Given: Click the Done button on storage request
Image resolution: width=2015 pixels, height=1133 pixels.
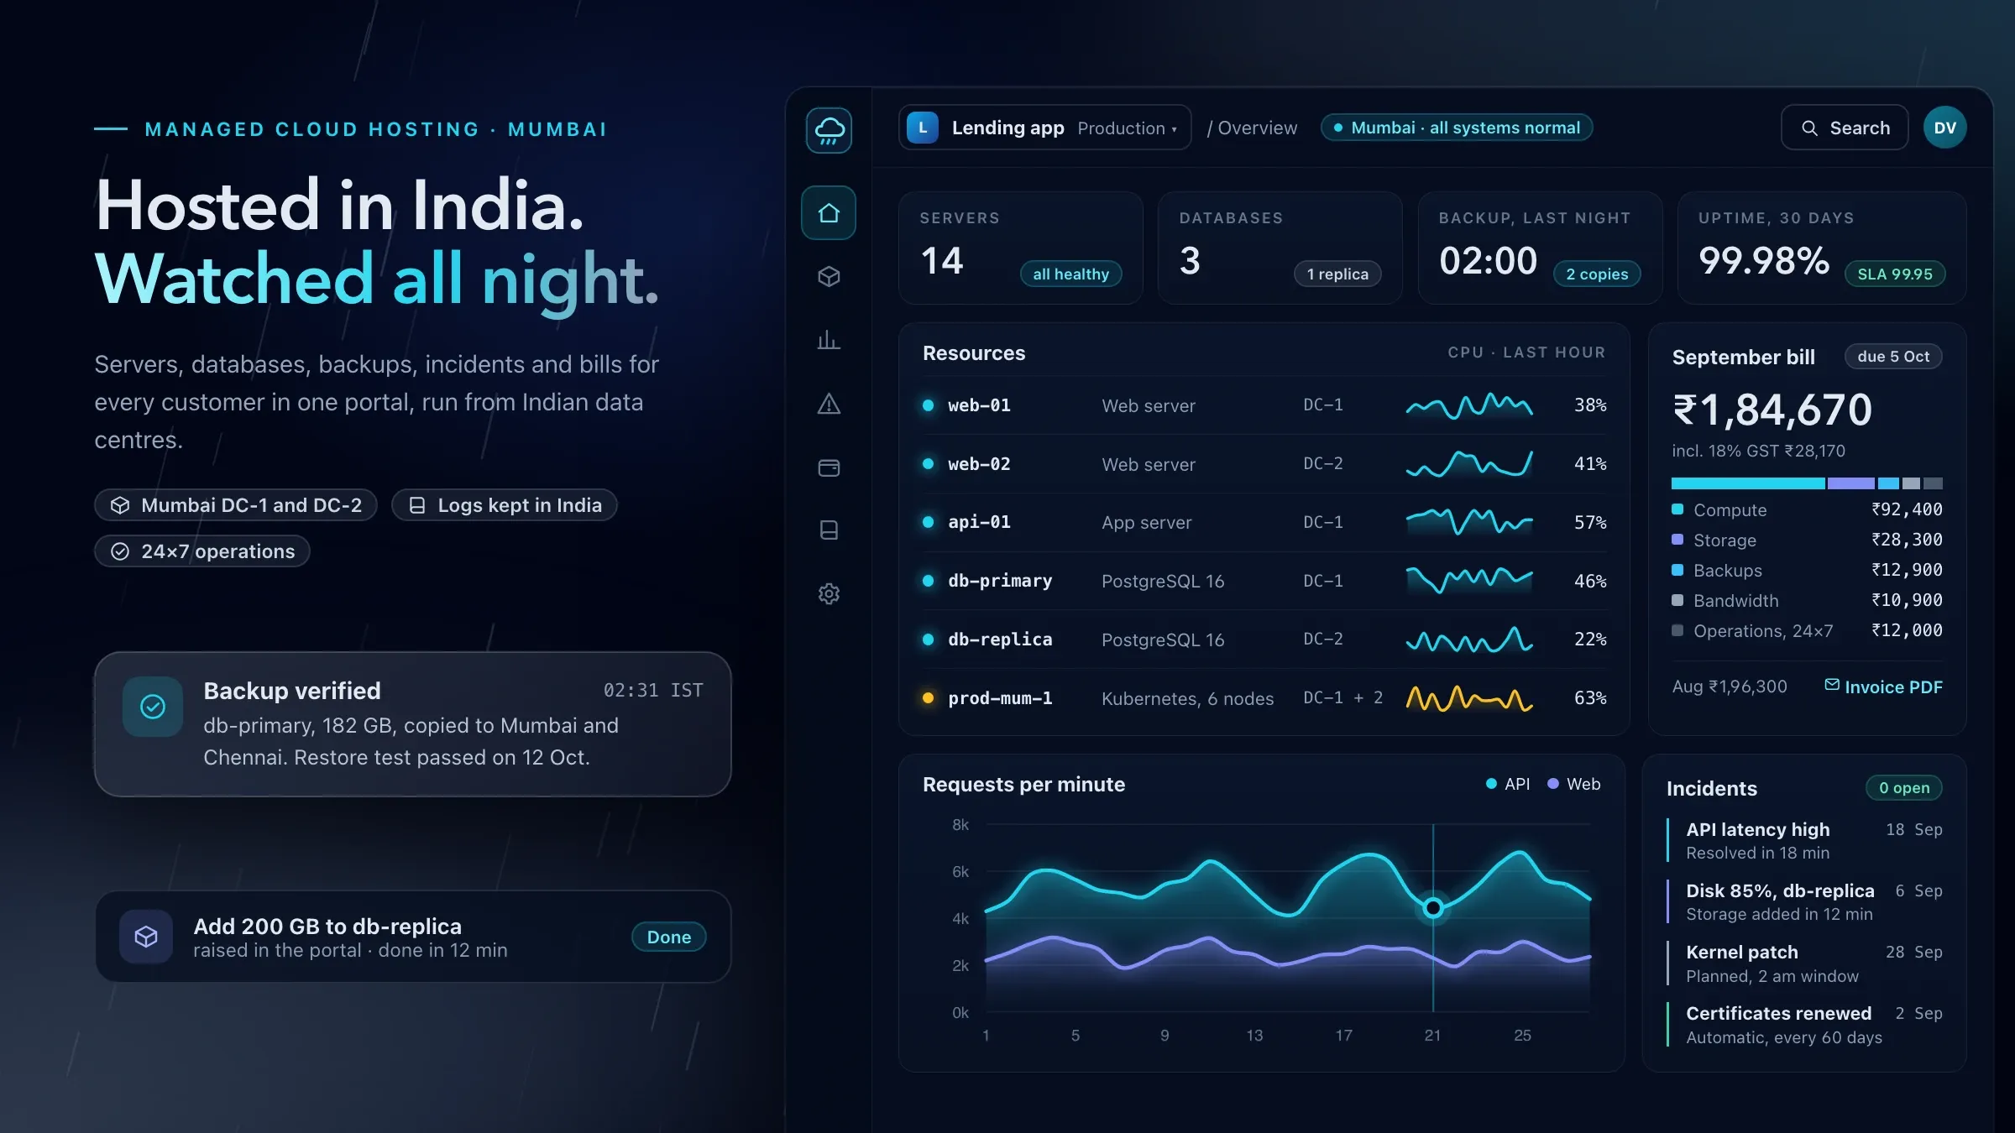Looking at the screenshot, I should point(668,937).
